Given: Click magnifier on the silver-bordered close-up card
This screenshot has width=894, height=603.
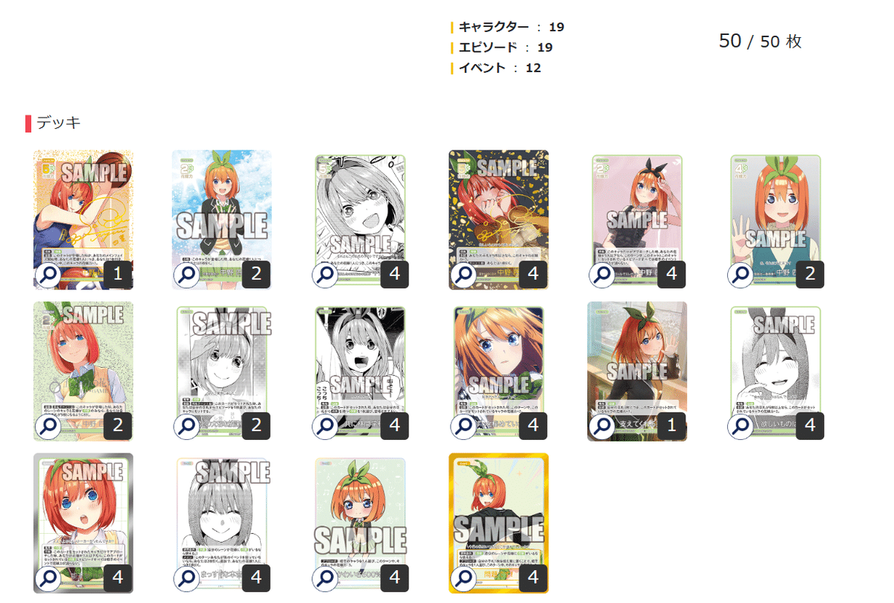Looking at the screenshot, I should pyautogui.click(x=48, y=578).
